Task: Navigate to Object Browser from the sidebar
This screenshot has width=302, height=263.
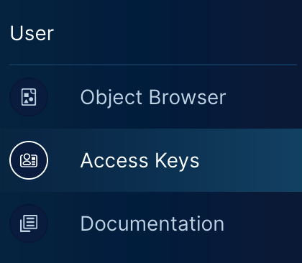Action: tap(151, 97)
